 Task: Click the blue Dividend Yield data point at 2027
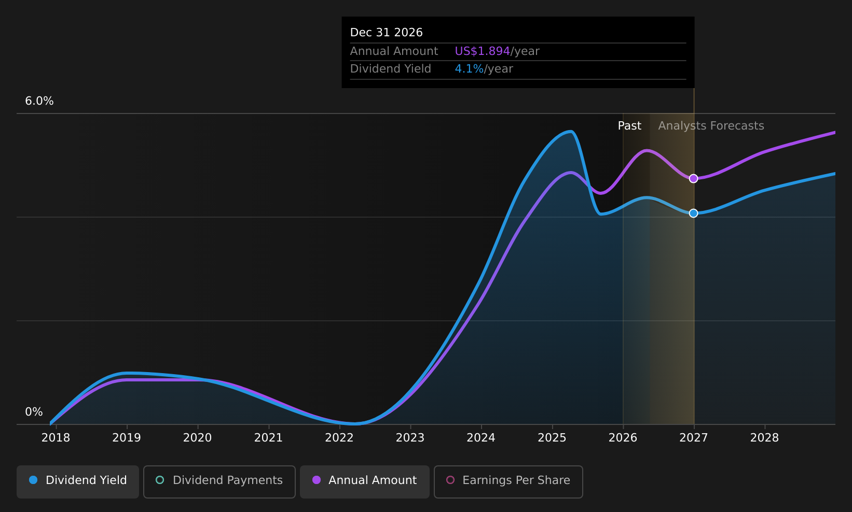click(693, 213)
